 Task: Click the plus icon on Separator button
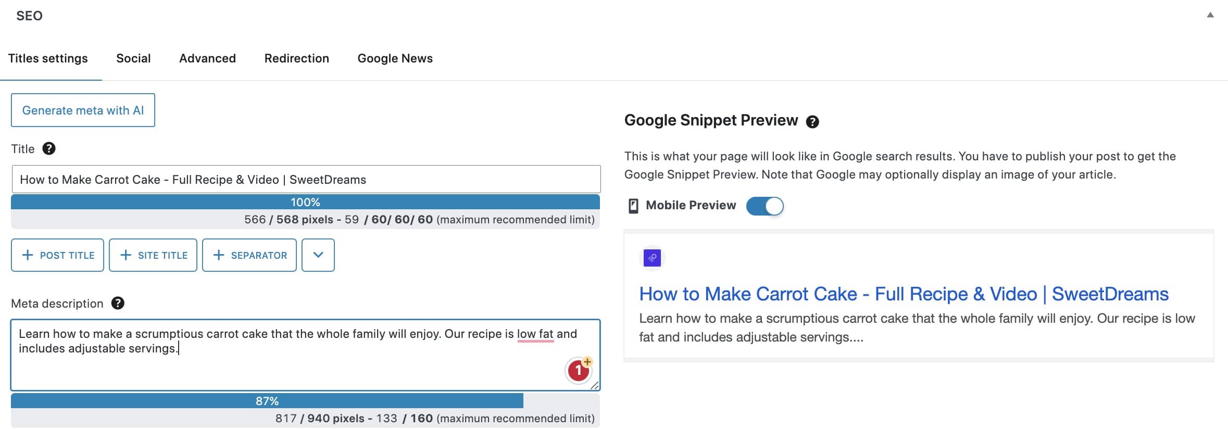click(x=219, y=255)
